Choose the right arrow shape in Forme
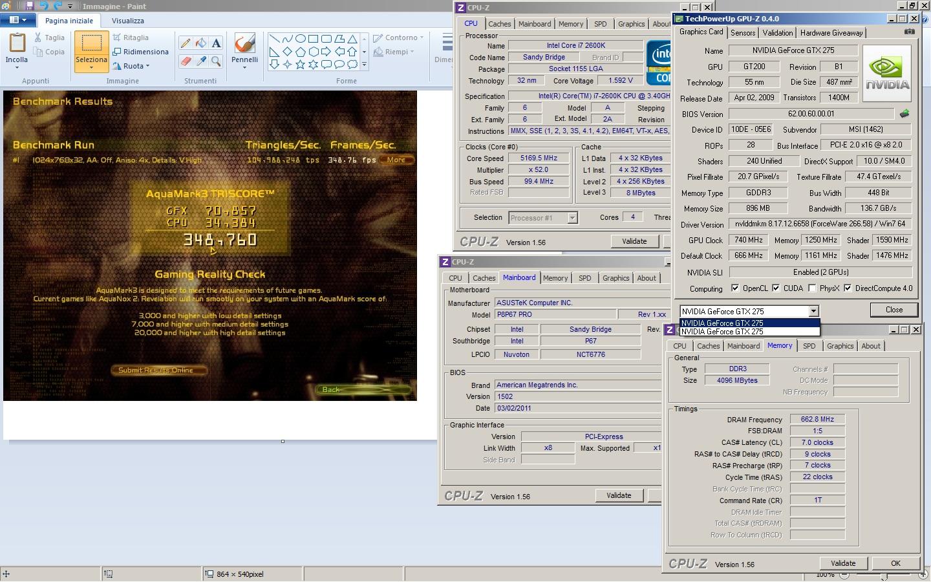Image resolution: width=931 pixels, height=582 pixels. pos(326,52)
